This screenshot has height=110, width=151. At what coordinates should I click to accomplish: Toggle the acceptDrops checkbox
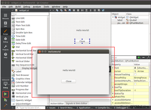pyautogui.click(x=135, y=84)
